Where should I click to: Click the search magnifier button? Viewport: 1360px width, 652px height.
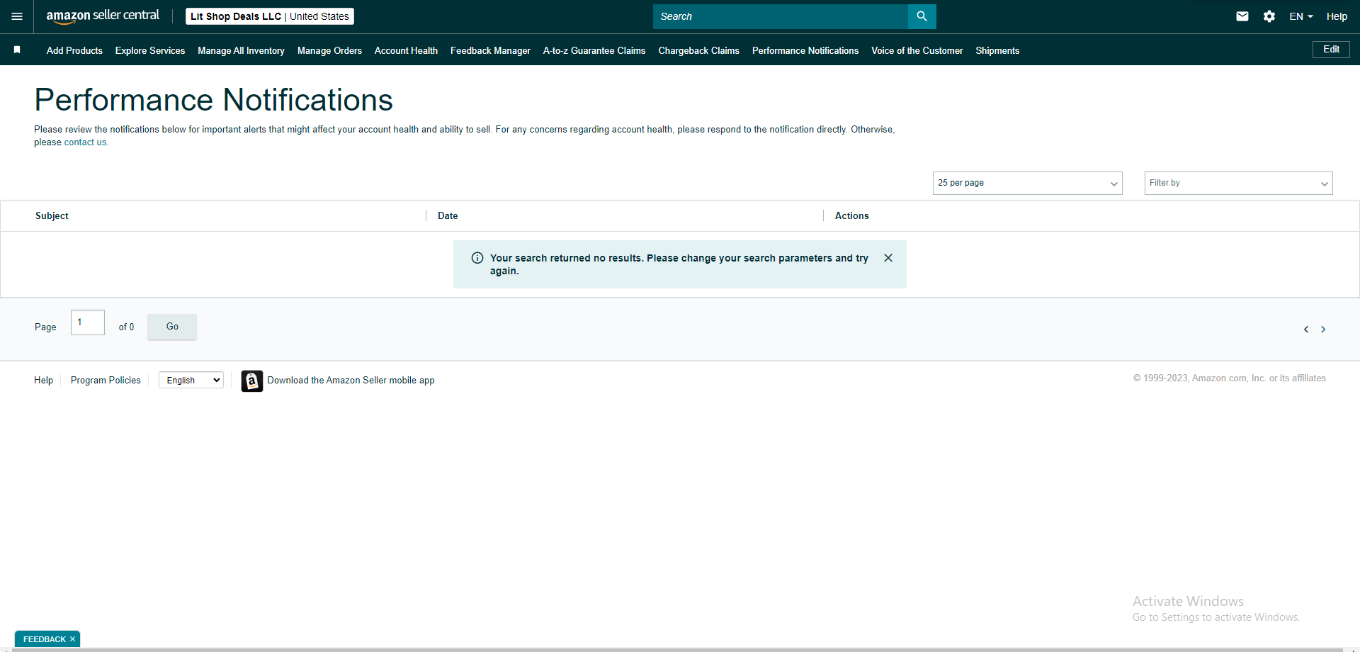click(x=922, y=16)
